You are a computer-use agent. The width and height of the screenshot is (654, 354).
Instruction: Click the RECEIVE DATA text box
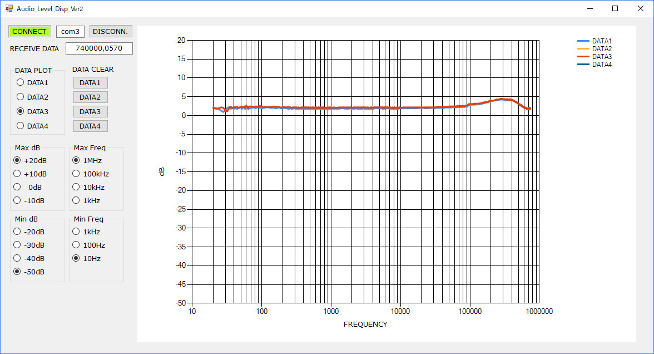(x=99, y=48)
